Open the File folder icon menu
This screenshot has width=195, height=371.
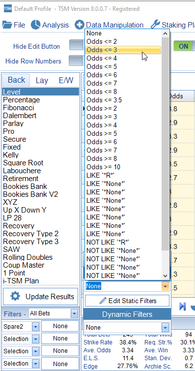[7, 25]
